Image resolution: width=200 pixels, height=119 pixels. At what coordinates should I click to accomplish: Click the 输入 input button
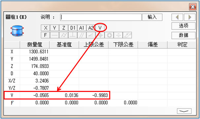click(x=152, y=17)
